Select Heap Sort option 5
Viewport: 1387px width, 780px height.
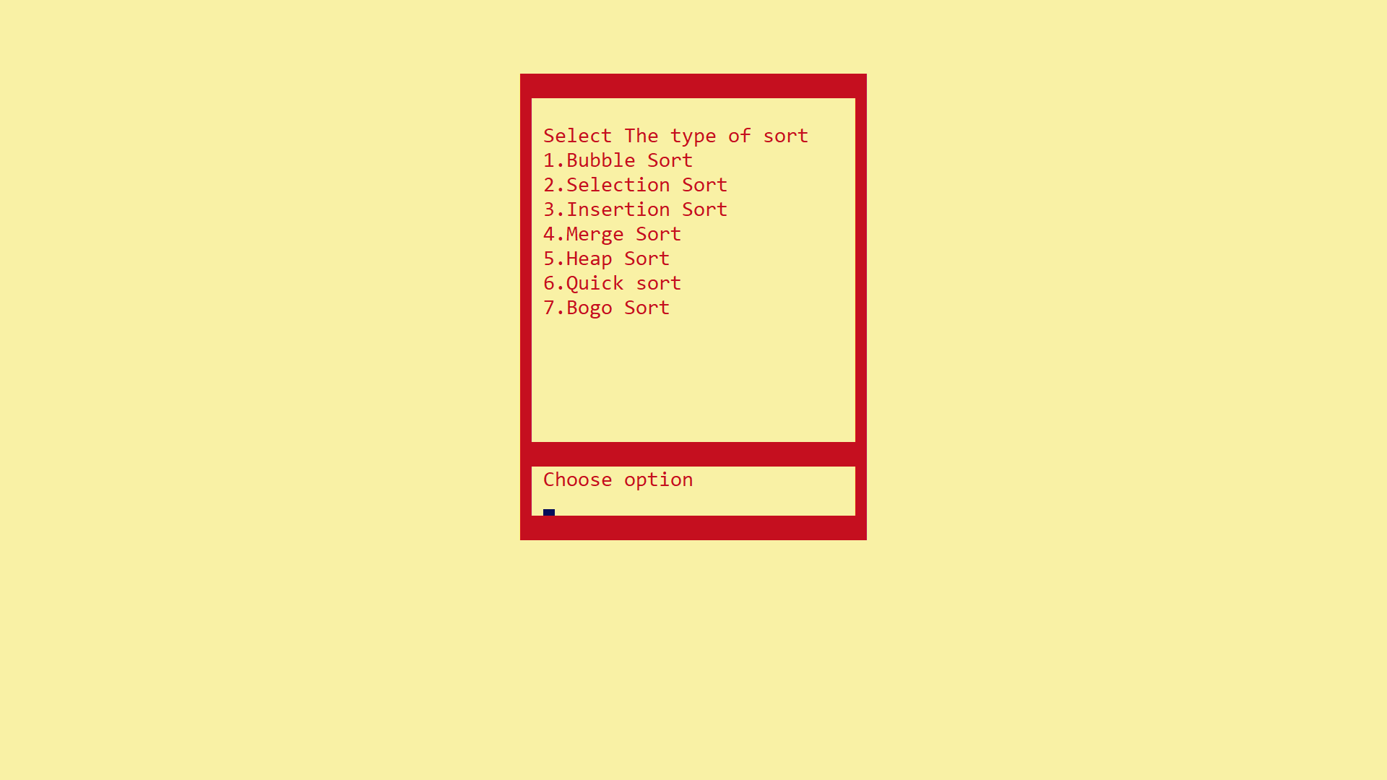[x=606, y=257]
